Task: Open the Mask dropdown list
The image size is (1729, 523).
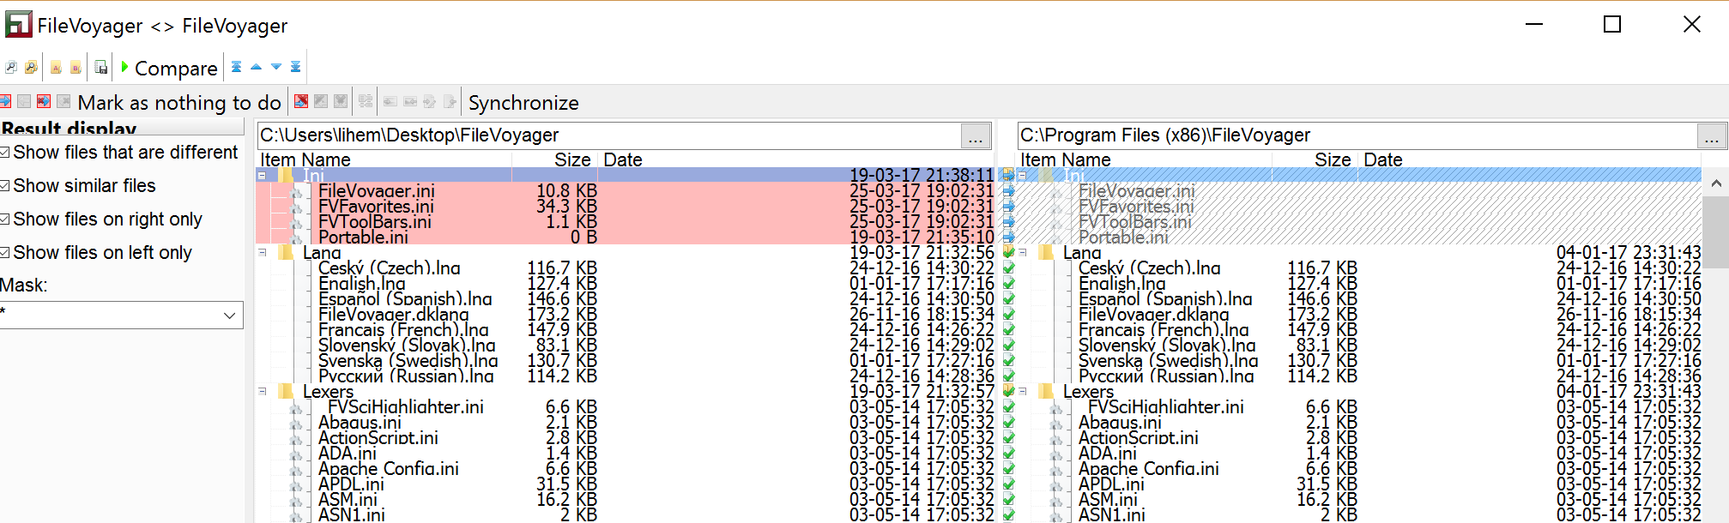Action: point(229,315)
